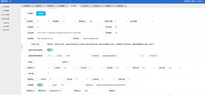Click the 会员管理 person icon in sidebar
205x95 pixels.
[2, 11]
